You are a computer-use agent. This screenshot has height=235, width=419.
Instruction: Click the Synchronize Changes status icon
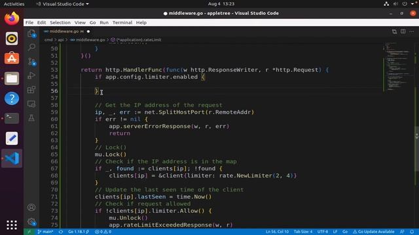(x=61, y=232)
